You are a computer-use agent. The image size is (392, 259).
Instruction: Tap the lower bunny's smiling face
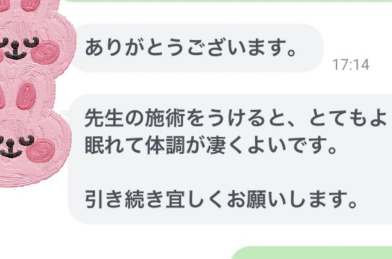[17, 146]
